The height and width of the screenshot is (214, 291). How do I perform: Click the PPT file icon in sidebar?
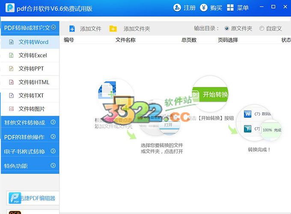[x=11, y=68]
